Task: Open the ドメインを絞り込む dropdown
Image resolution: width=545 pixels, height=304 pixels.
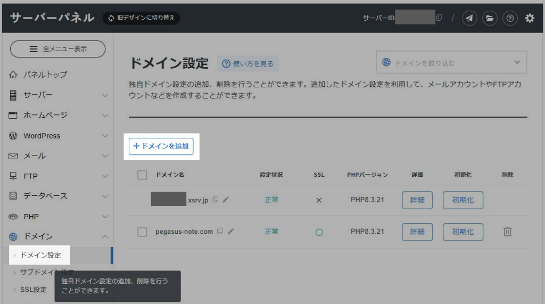Action: pyautogui.click(x=451, y=62)
